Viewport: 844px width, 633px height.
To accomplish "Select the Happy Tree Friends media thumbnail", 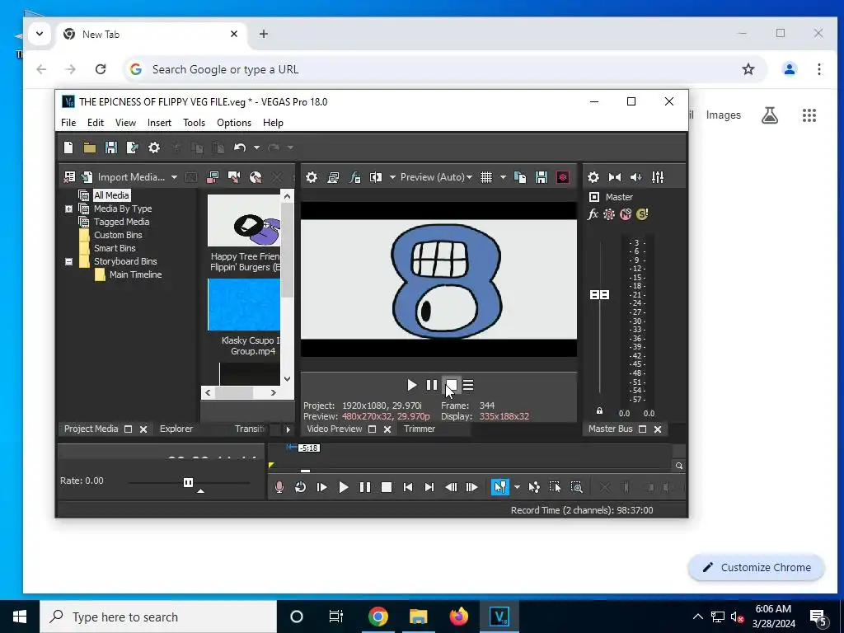I will click(244, 221).
